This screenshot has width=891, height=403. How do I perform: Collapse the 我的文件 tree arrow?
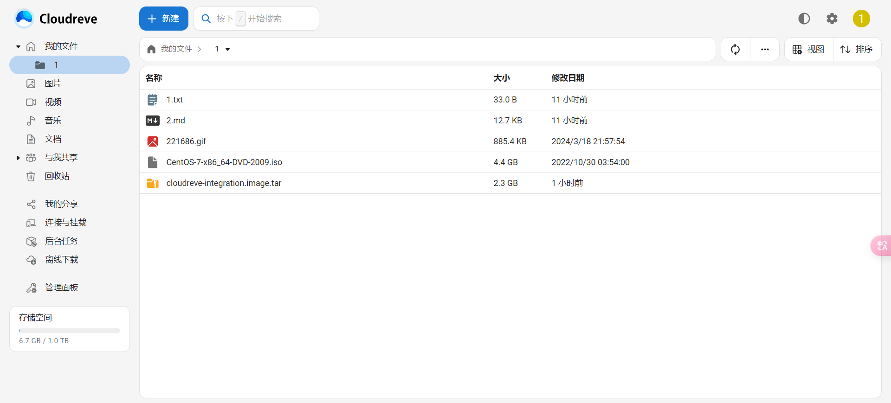pyautogui.click(x=18, y=46)
